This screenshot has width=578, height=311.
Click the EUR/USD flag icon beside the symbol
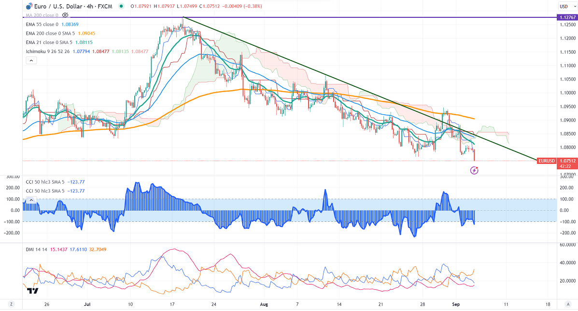point(29,6)
